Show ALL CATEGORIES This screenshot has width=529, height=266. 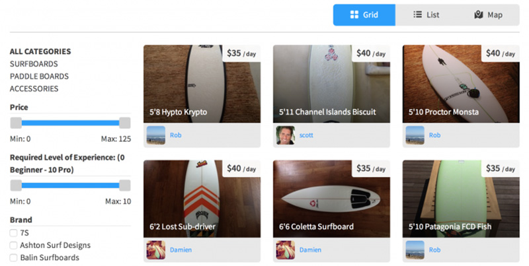[x=40, y=51]
